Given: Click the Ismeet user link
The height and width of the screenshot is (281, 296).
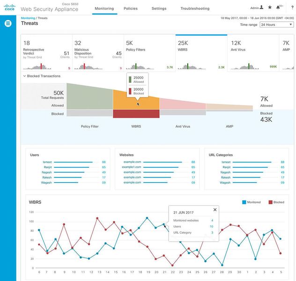Looking at the screenshot, I should pos(47,162).
